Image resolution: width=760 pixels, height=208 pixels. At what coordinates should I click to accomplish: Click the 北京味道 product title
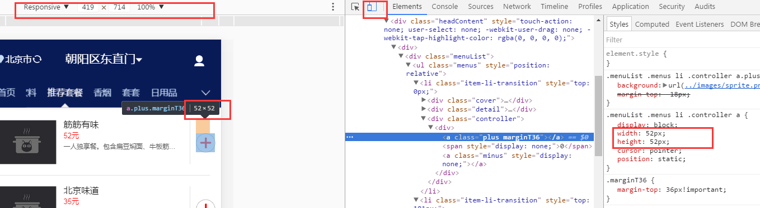(81, 191)
